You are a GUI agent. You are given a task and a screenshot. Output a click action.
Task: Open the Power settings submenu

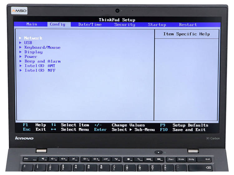pos(31,57)
